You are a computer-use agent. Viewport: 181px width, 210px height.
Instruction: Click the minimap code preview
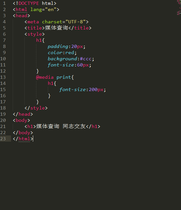click(179, 7)
